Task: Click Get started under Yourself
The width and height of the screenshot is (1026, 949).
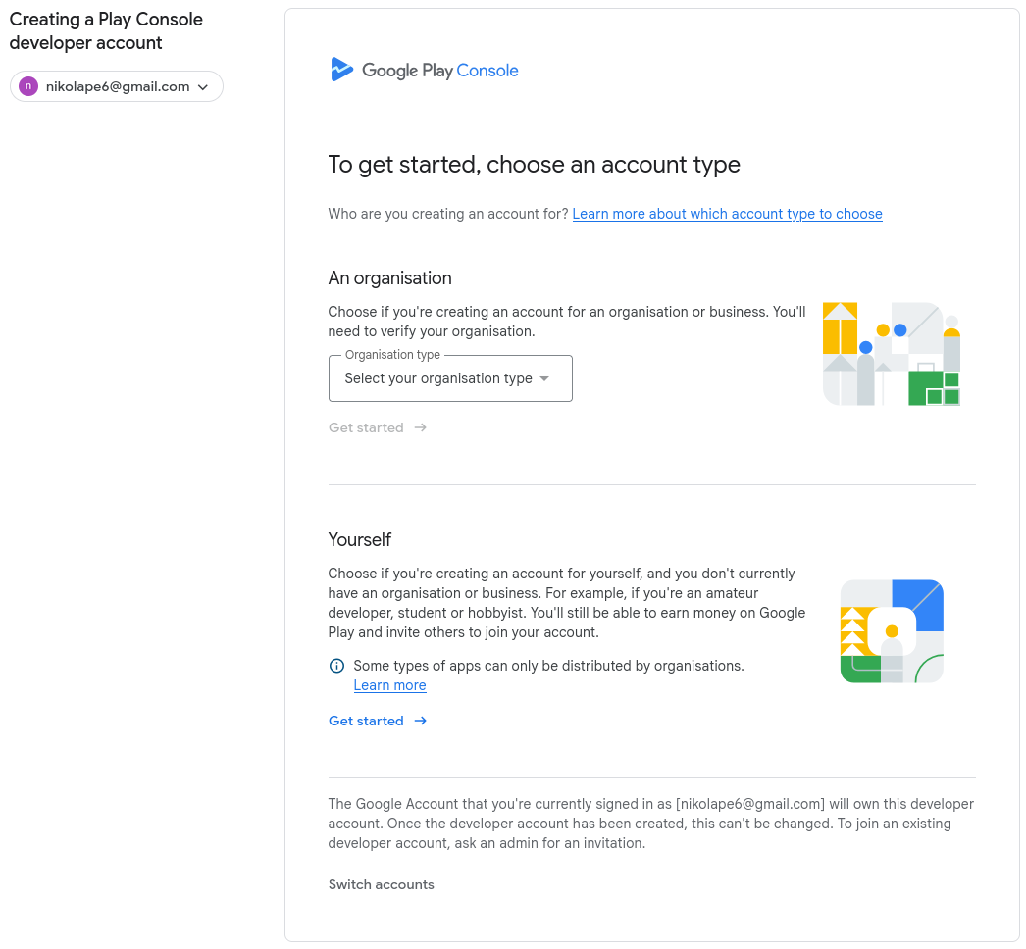Action: point(366,721)
